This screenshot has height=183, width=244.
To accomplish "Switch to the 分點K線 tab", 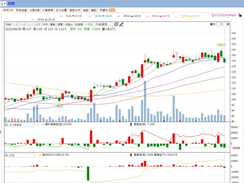I will point(35,10).
